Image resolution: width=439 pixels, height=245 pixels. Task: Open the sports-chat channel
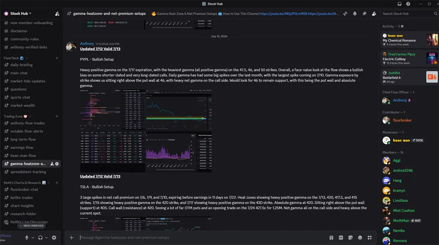31,97
